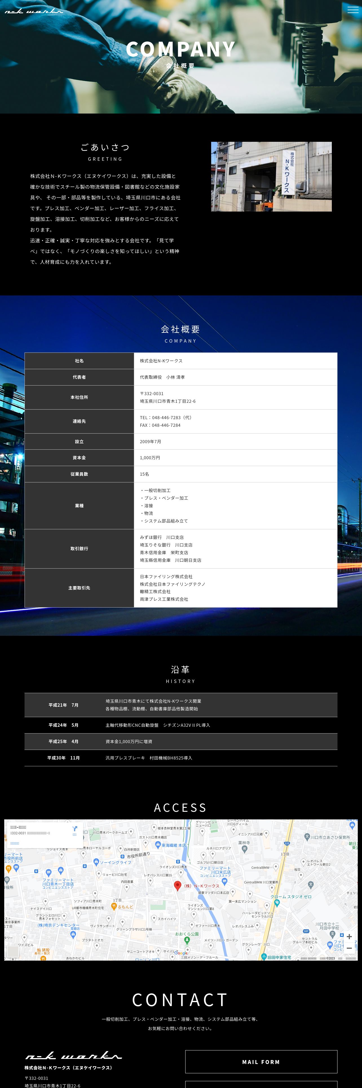The width and height of the screenshot is (362, 1088).
Task: Click the 平成24年 5月 history row date
Action: click(x=63, y=725)
